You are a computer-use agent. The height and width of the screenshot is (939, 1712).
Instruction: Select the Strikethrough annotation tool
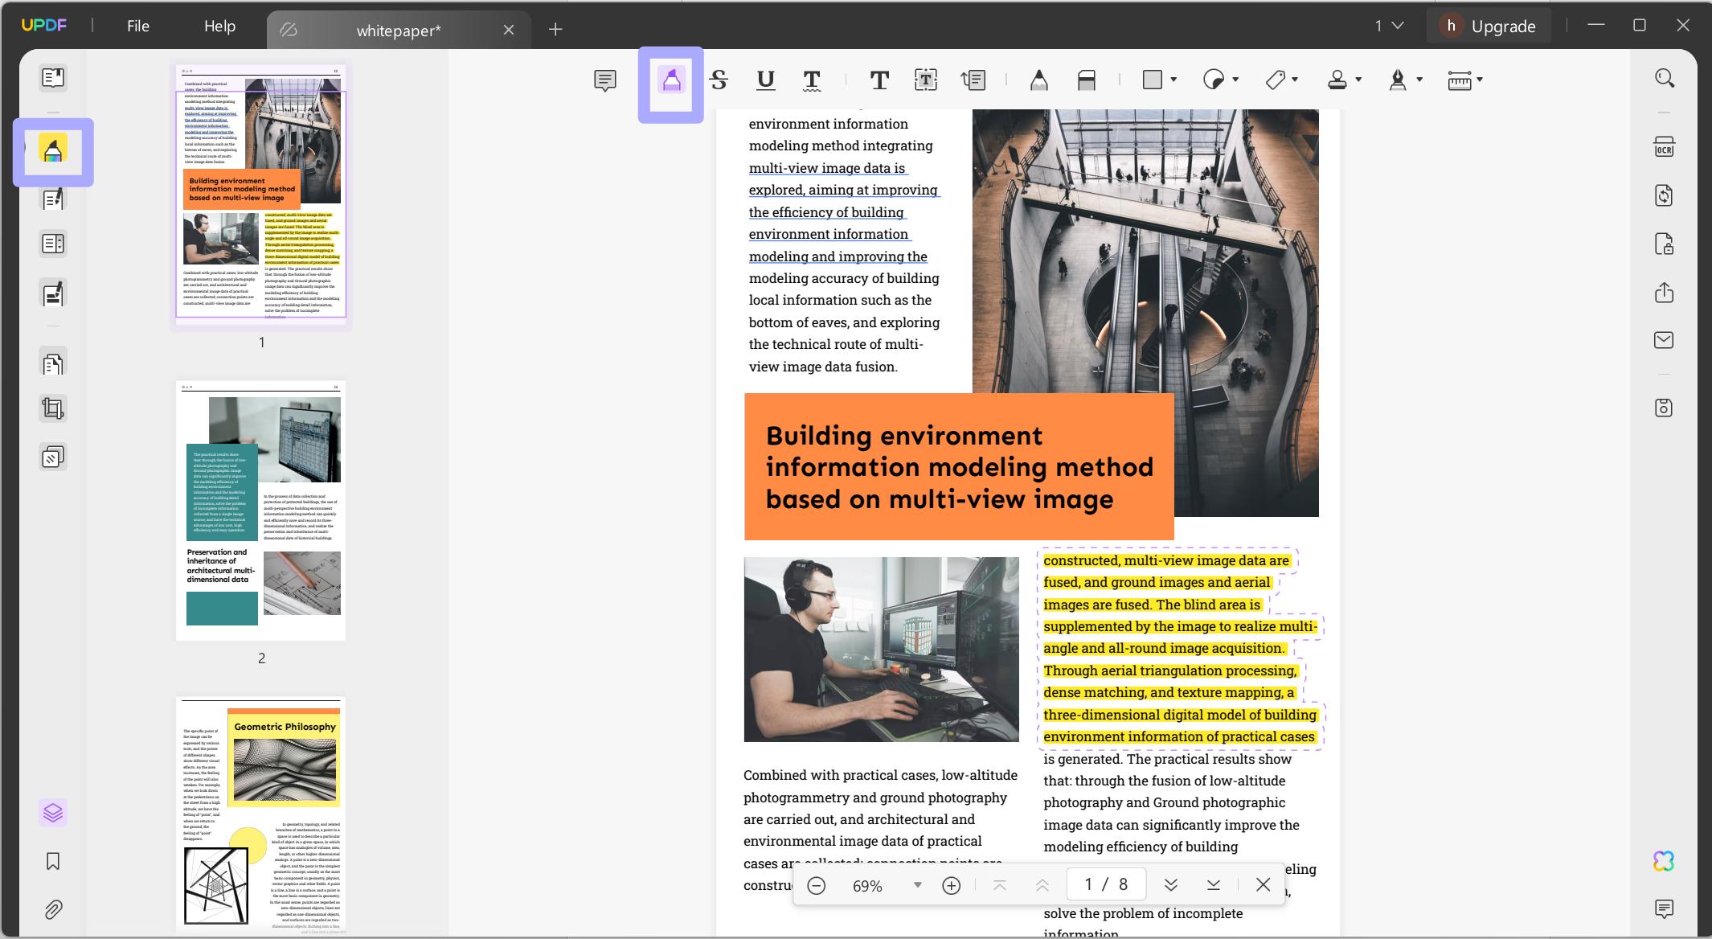719,80
